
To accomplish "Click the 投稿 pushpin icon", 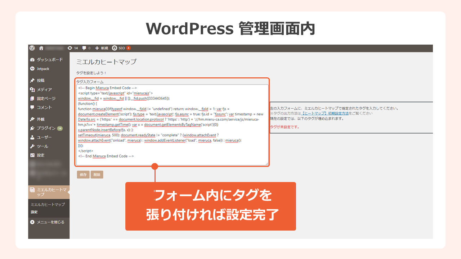I will [x=32, y=81].
